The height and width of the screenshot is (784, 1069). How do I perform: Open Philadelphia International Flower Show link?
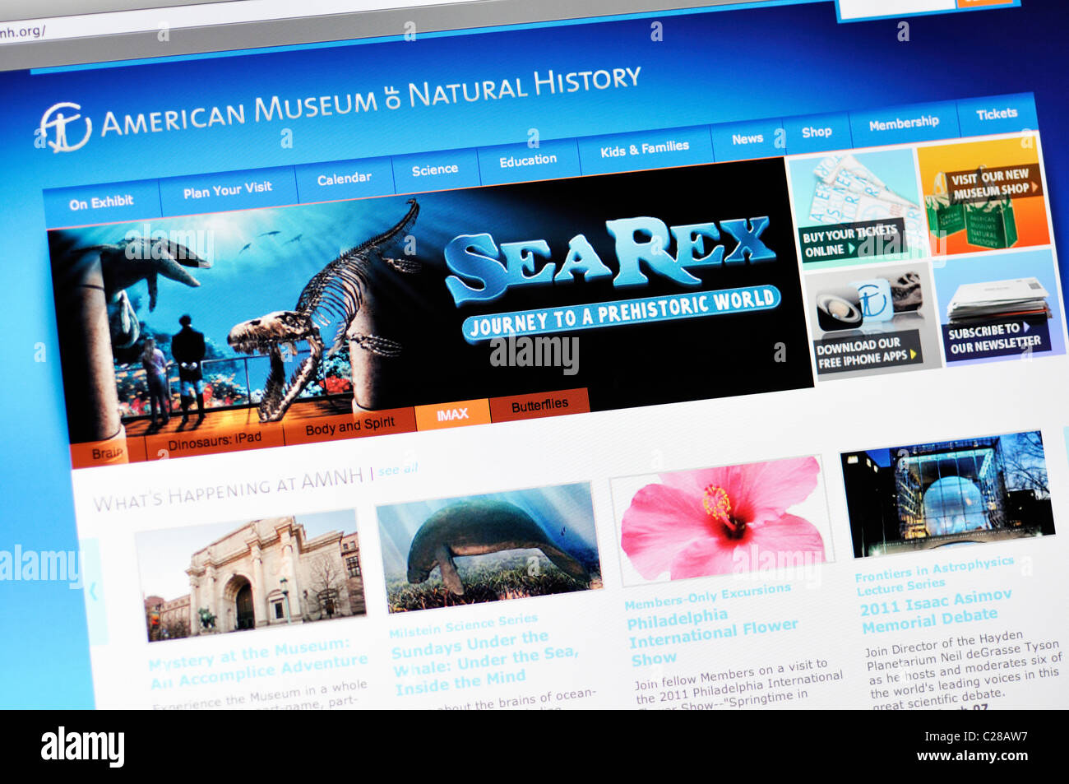tap(712, 638)
